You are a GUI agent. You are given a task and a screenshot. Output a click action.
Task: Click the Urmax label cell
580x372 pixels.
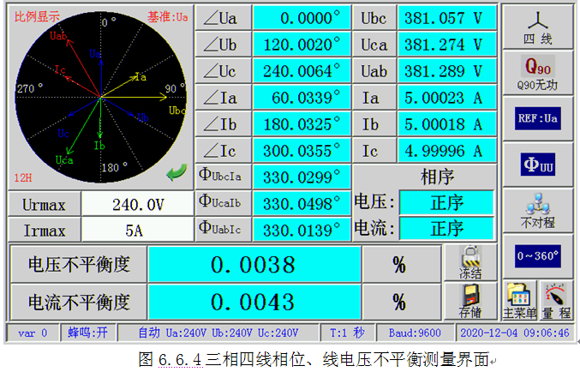point(44,204)
